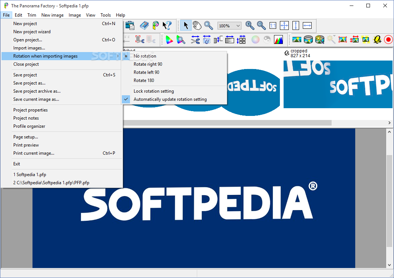This screenshot has width=394, height=278.
Task: Open the Trim menu
Action: pyautogui.click(x=32, y=15)
